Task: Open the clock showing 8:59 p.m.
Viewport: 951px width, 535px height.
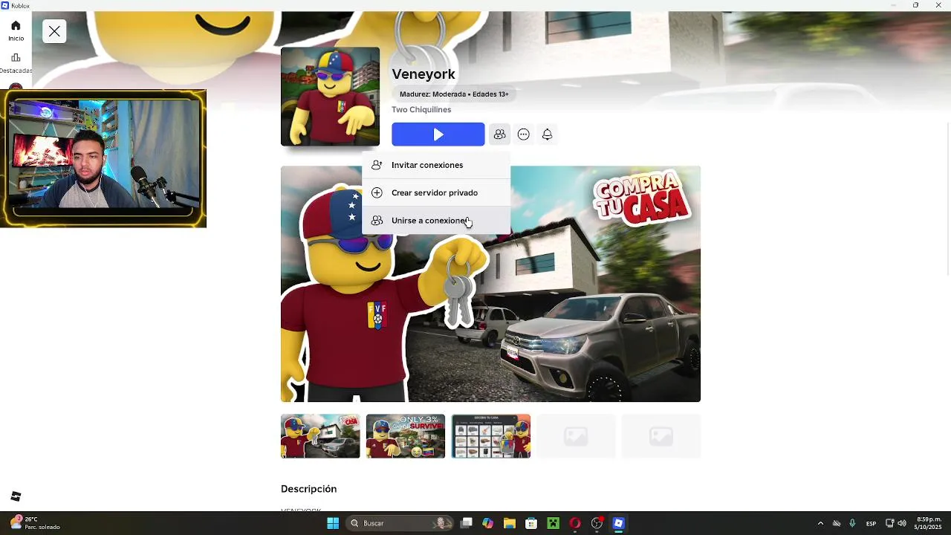Action: (928, 523)
